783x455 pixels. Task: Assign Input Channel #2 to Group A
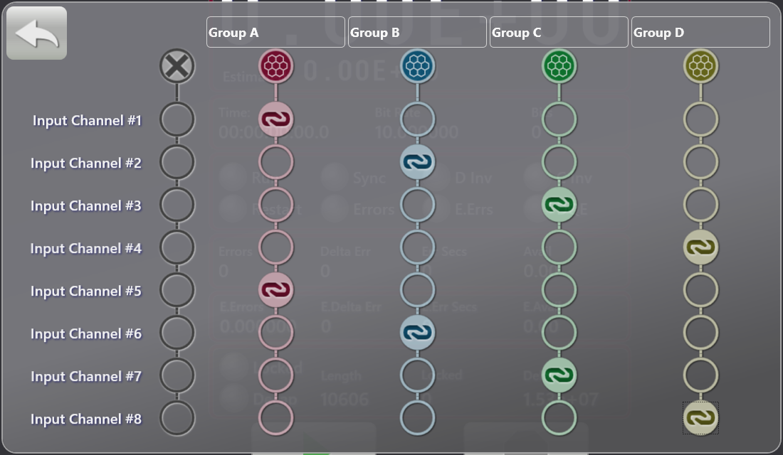pyautogui.click(x=276, y=163)
